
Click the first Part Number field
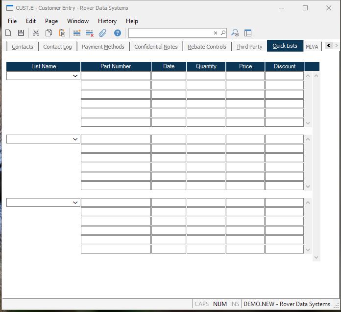point(116,76)
